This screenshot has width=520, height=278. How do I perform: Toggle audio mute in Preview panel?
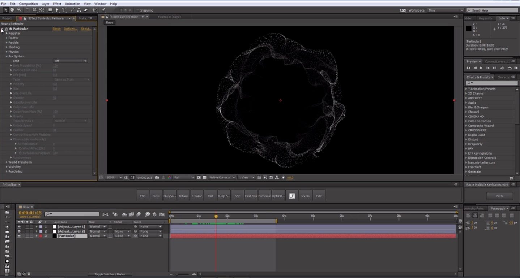click(502, 68)
